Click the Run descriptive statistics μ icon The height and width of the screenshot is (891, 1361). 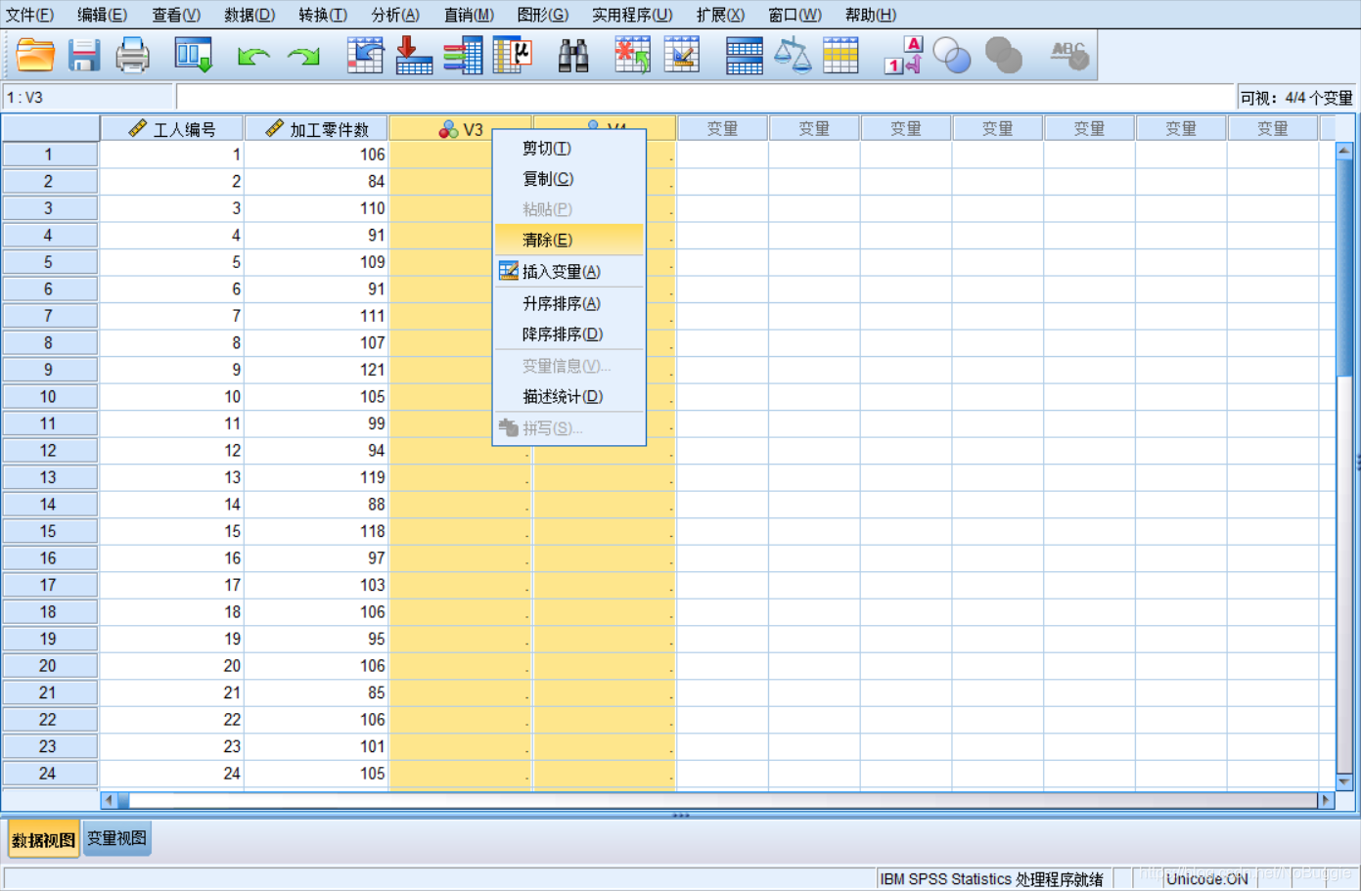(x=512, y=55)
